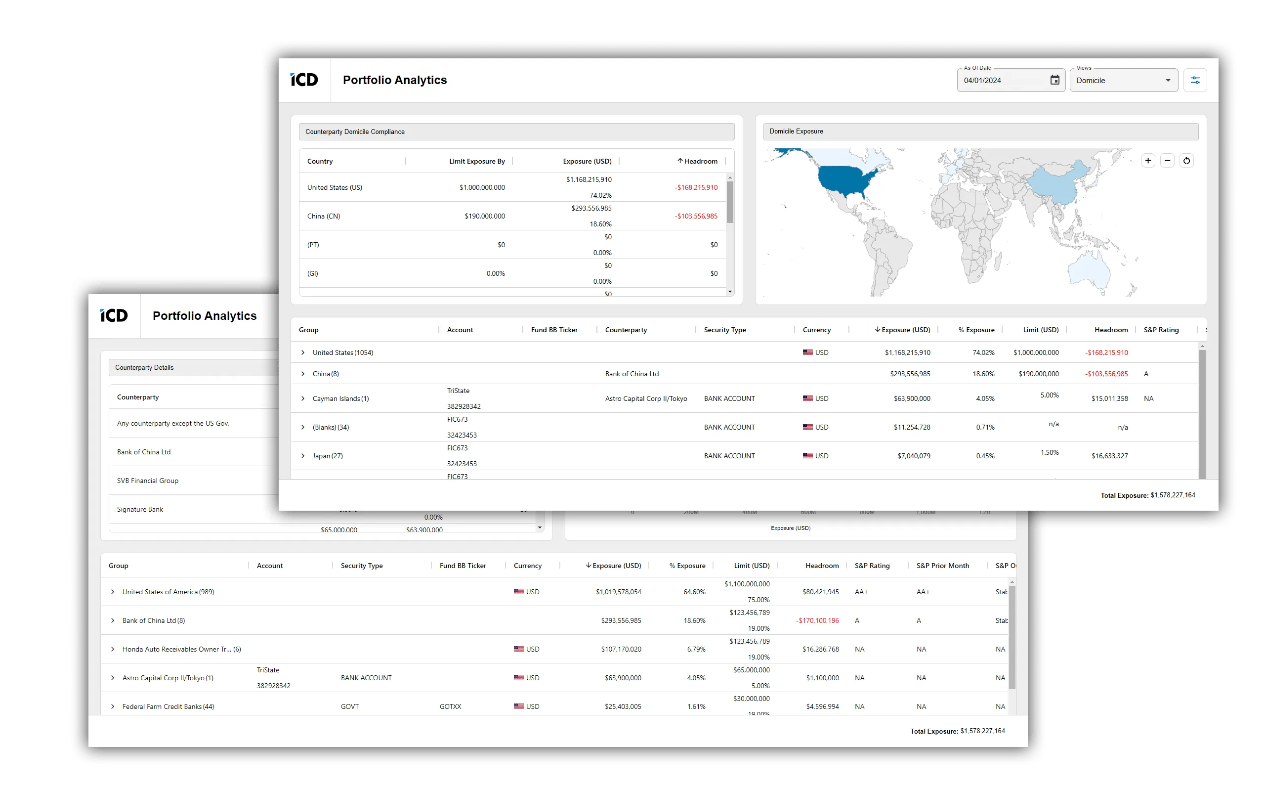Click the As Of Date input field
Viewport: 1265px width, 791px height.
[x=1001, y=81]
